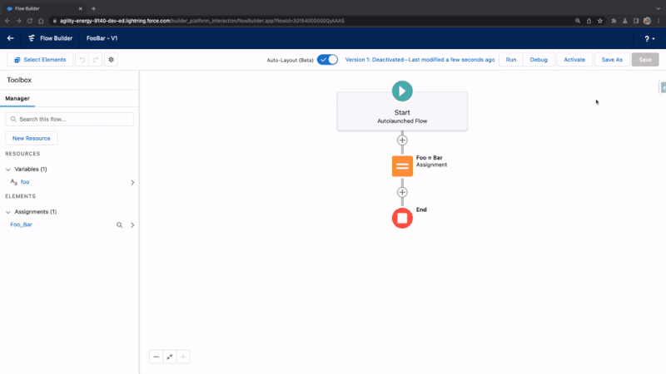The image size is (666, 374).
Task: Click the Activate button
Action: (574, 60)
